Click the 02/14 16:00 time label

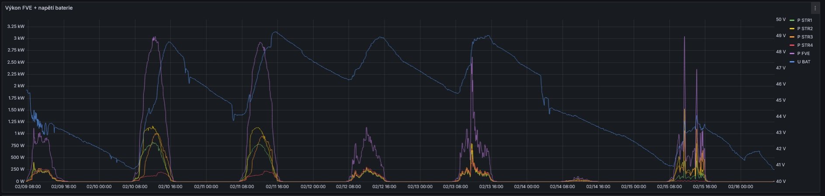[598, 187]
